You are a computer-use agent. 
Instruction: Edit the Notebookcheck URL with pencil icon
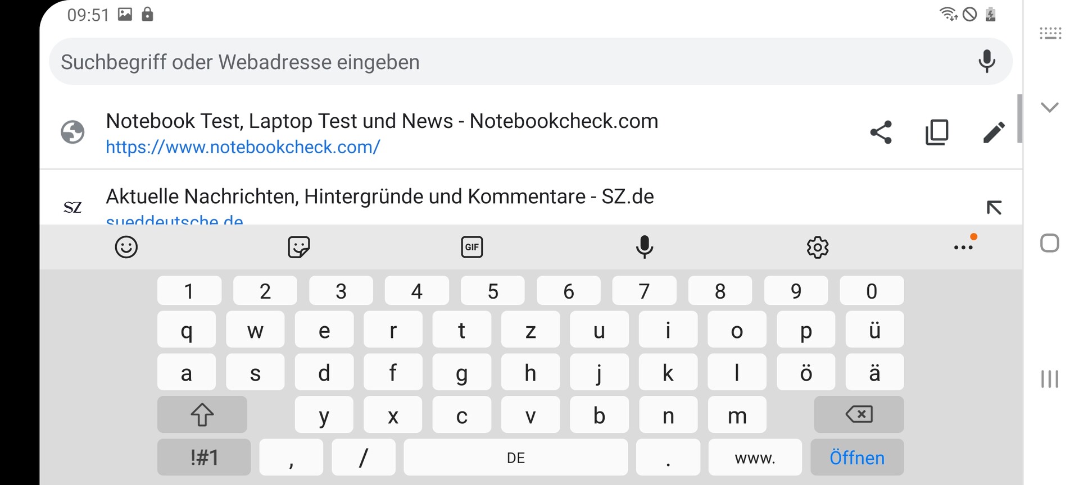tap(994, 132)
